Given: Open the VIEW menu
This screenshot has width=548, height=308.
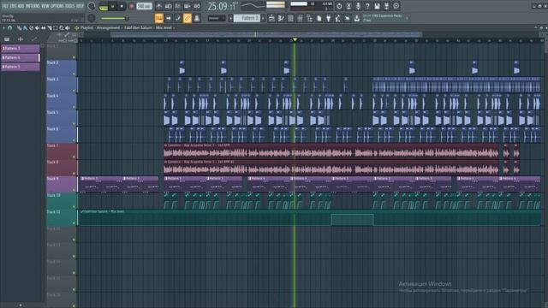Looking at the screenshot, I should (x=45, y=6).
